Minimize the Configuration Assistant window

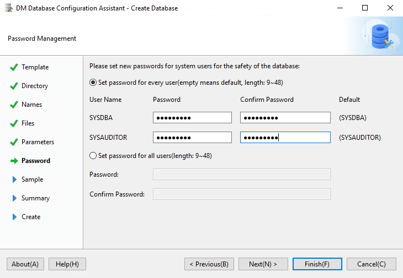[x=340, y=8]
